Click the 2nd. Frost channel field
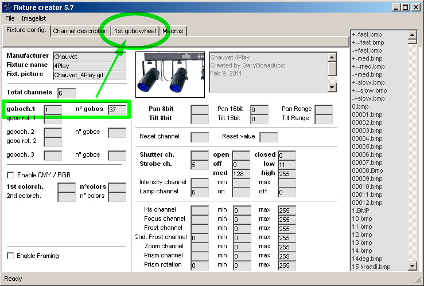The width and height of the screenshot is (424, 286). pyautogui.click(x=200, y=238)
